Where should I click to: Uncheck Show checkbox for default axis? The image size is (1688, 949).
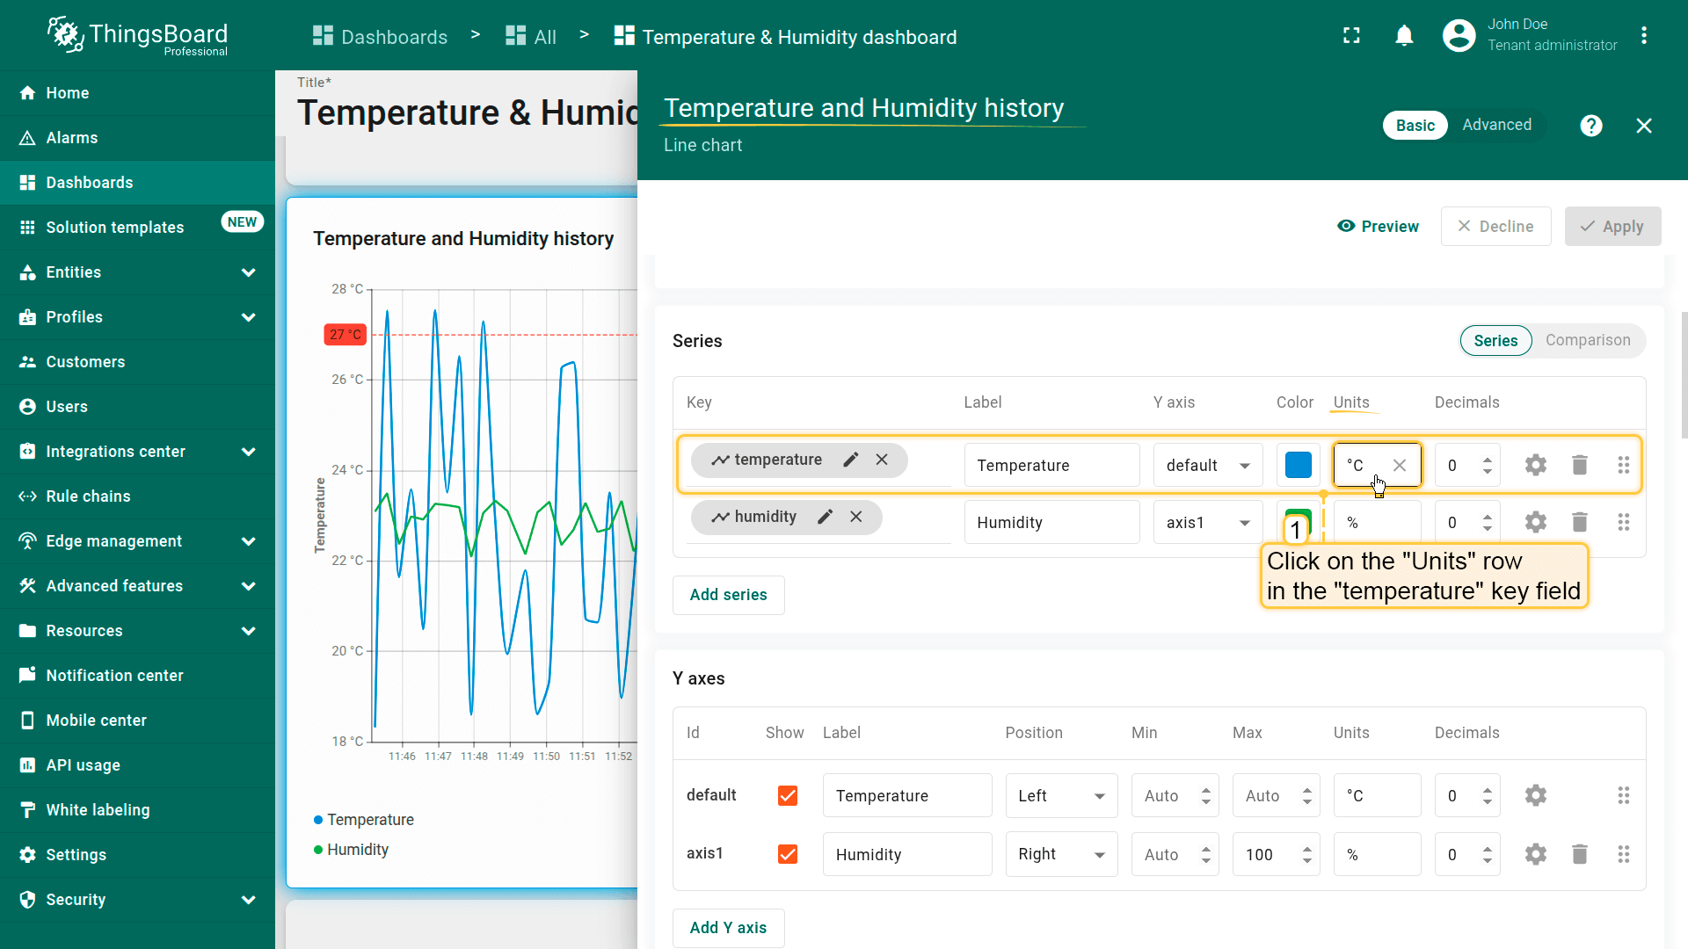coord(788,795)
